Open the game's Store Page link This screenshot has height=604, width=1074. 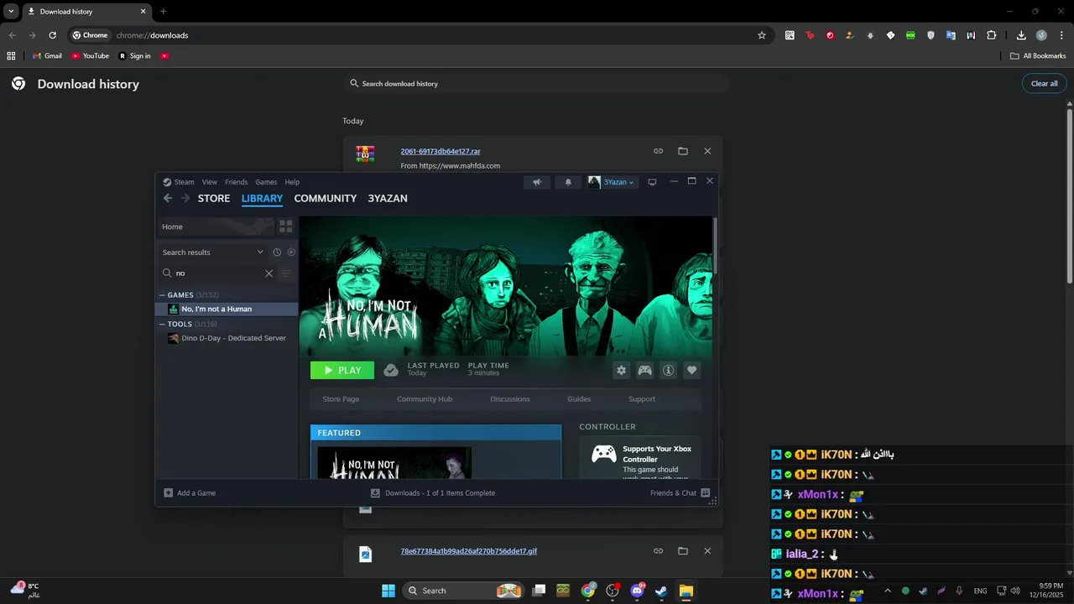pyautogui.click(x=341, y=399)
